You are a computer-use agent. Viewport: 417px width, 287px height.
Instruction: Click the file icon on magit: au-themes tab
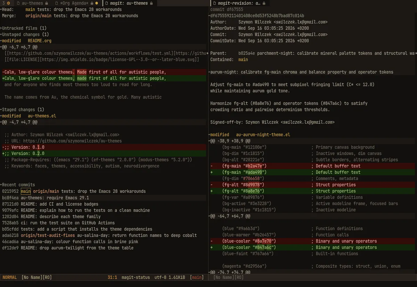click(107, 3)
